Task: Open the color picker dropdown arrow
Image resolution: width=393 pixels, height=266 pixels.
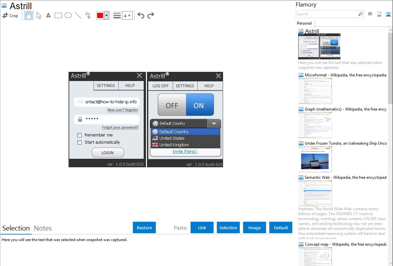Action: click(107, 15)
